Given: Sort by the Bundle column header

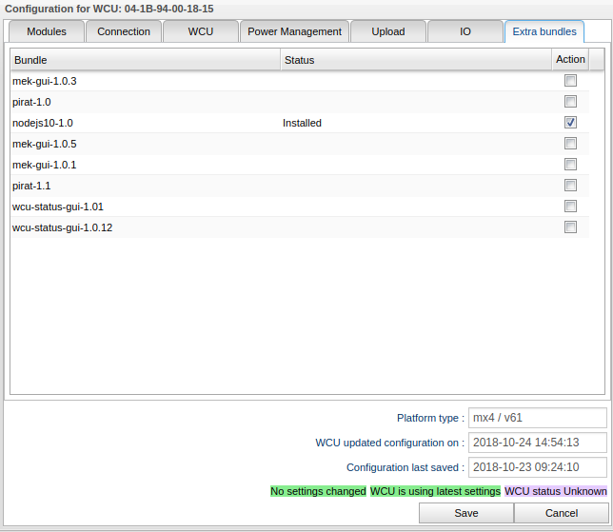Looking at the screenshot, I should [x=145, y=60].
